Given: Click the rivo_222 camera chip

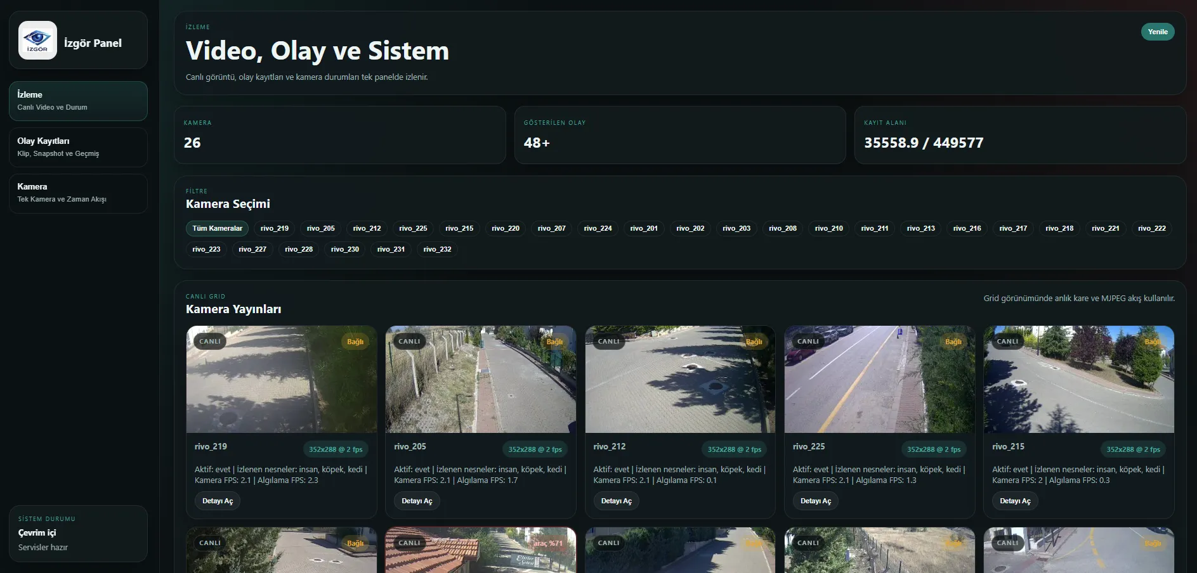Looking at the screenshot, I should (x=1152, y=228).
